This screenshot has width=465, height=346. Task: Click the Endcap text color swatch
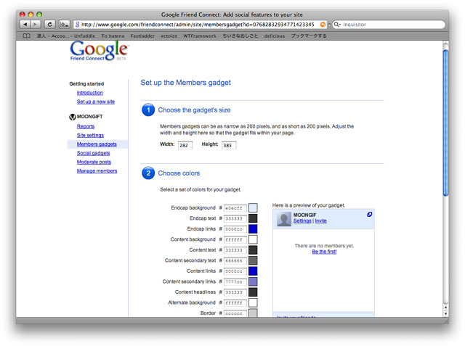[x=253, y=218]
